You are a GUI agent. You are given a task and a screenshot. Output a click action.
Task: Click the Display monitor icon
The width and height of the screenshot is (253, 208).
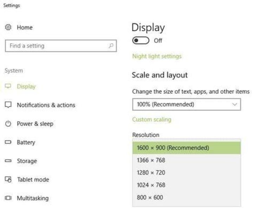[8, 86]
